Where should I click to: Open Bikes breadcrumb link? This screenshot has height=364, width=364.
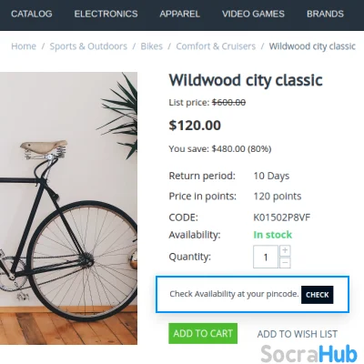tap(151, 46)
